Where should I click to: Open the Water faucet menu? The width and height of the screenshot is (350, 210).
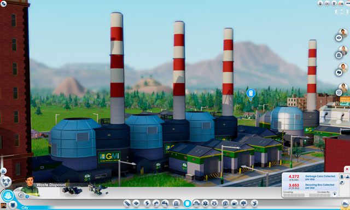click(156, 203)
